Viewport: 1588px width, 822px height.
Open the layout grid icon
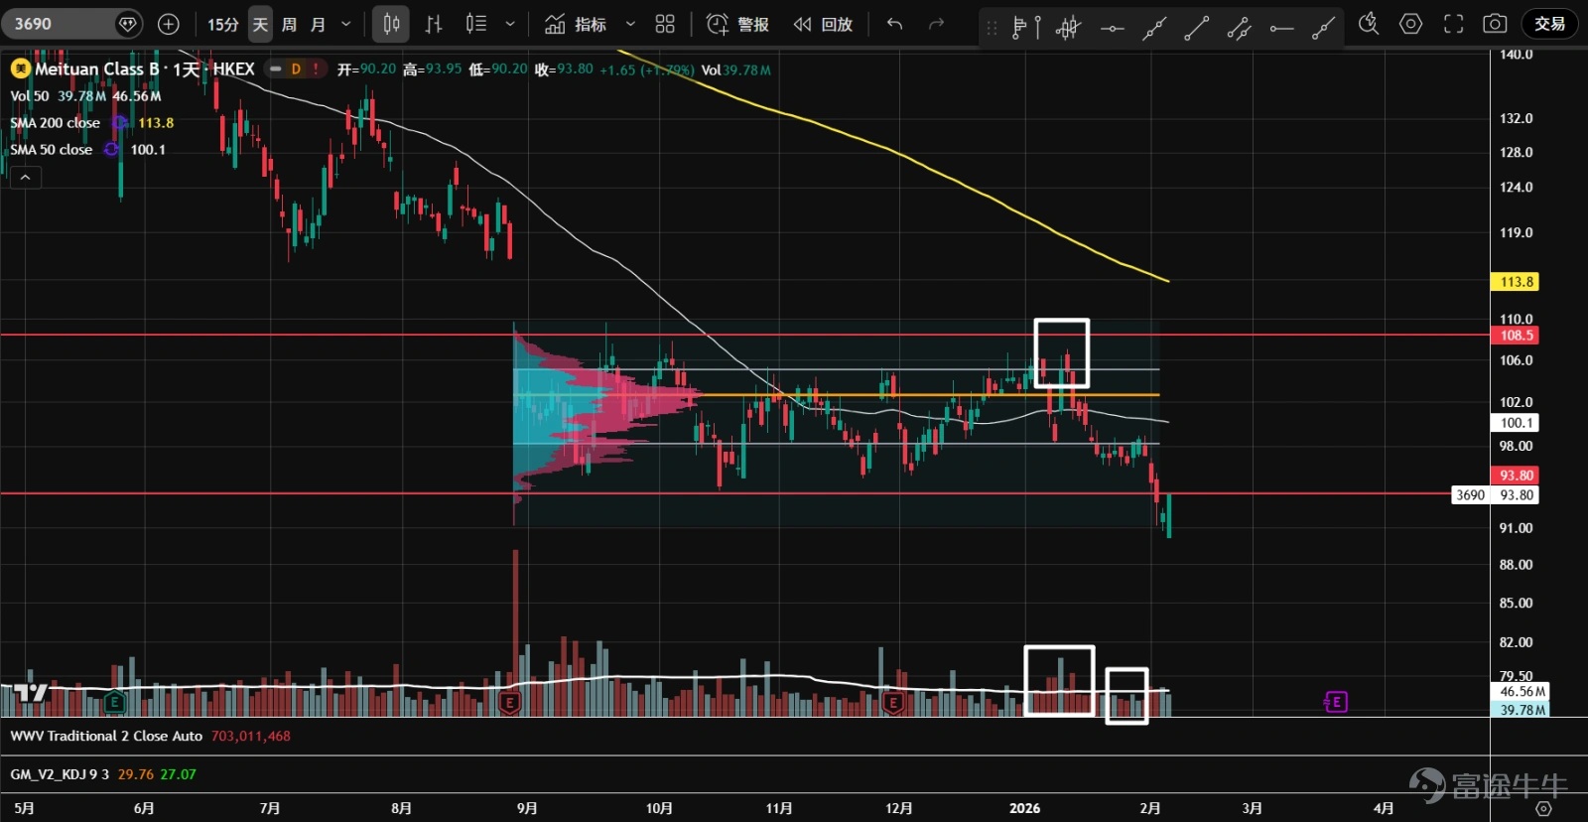[665, 24]
